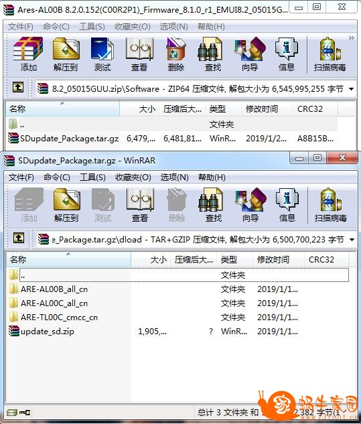Click Find (查找) in the SDupdate_Package window
Screen dimensions: 361x424
coord(214,205)
